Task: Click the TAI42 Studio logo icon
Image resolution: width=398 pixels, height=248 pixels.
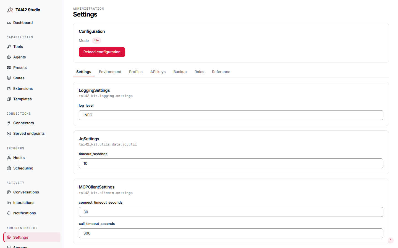Action: click(x=10, y=10)
